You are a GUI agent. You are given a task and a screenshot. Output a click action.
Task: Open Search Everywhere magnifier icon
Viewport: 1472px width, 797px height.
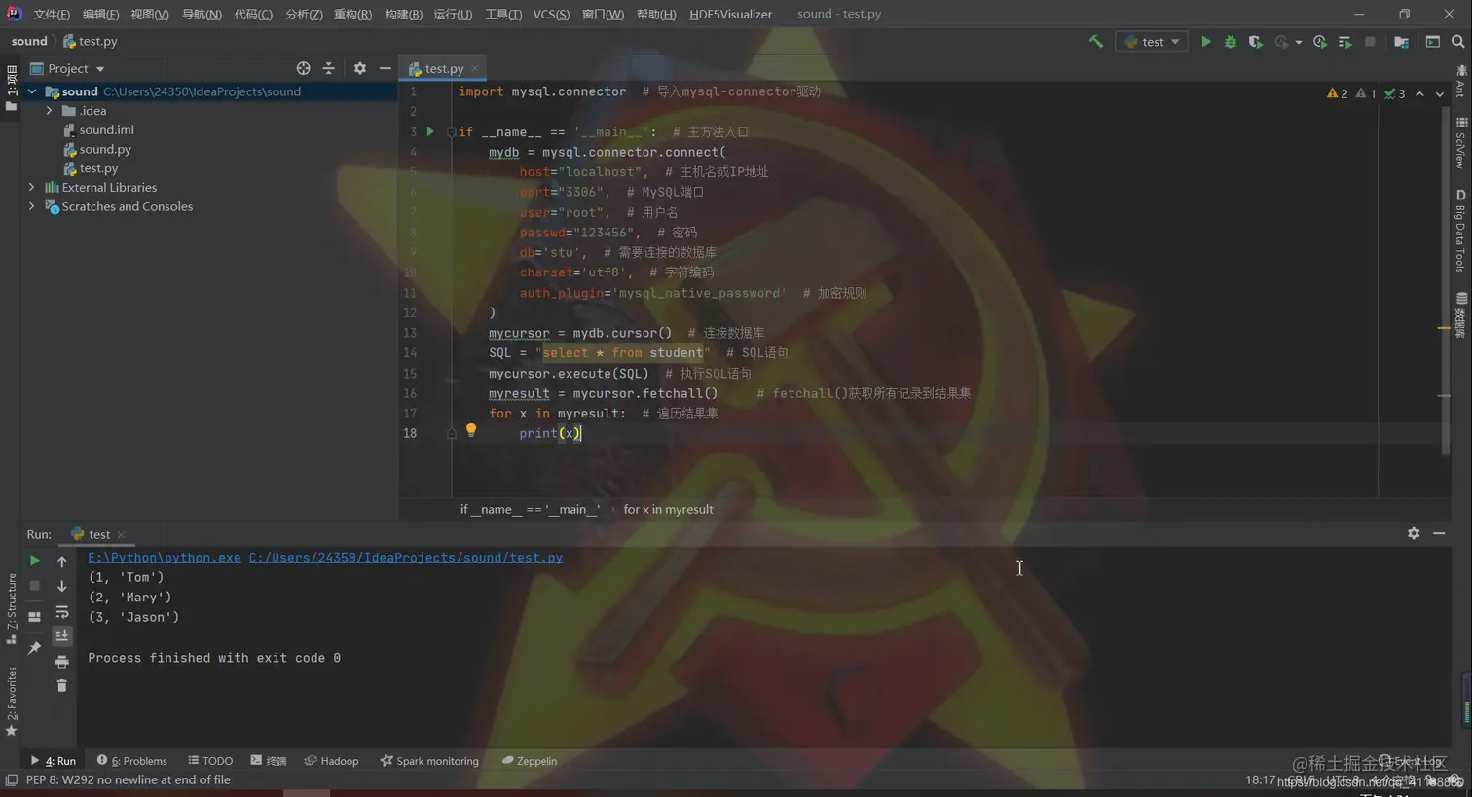click(1457, 42)
